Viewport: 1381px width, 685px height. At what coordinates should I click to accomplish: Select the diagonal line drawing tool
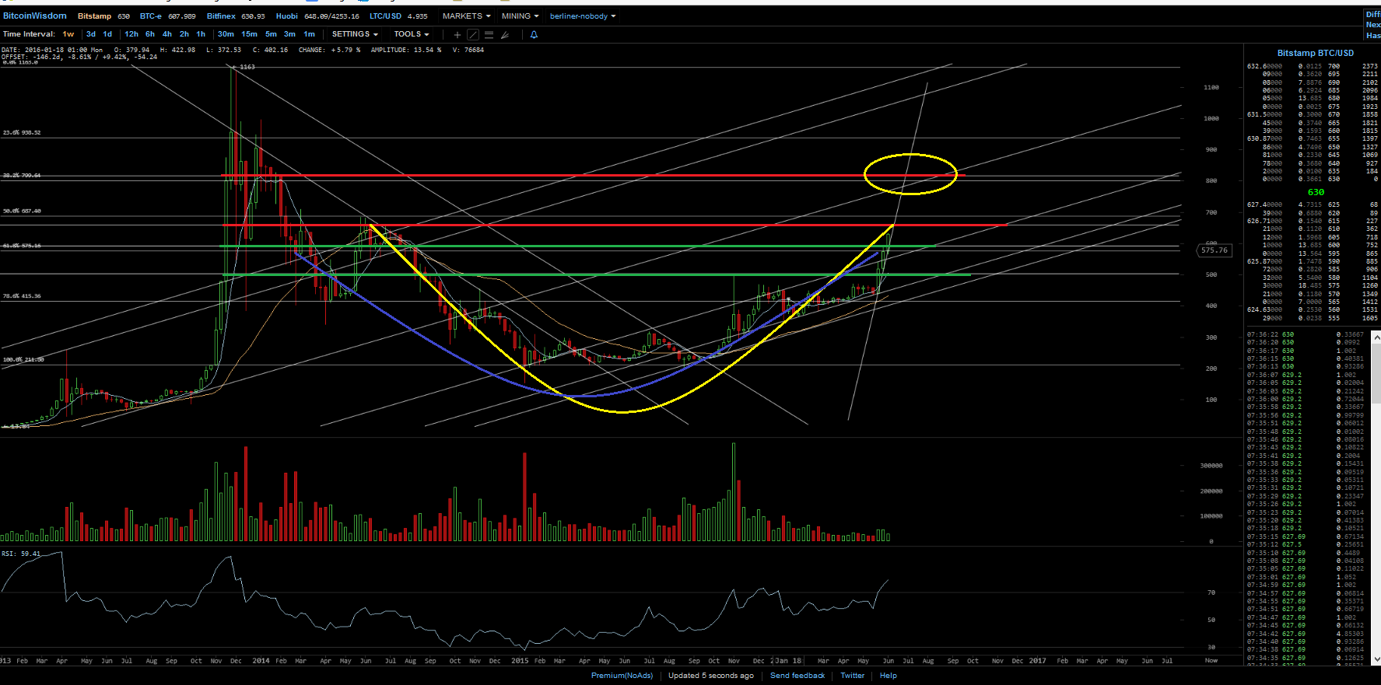473,35
